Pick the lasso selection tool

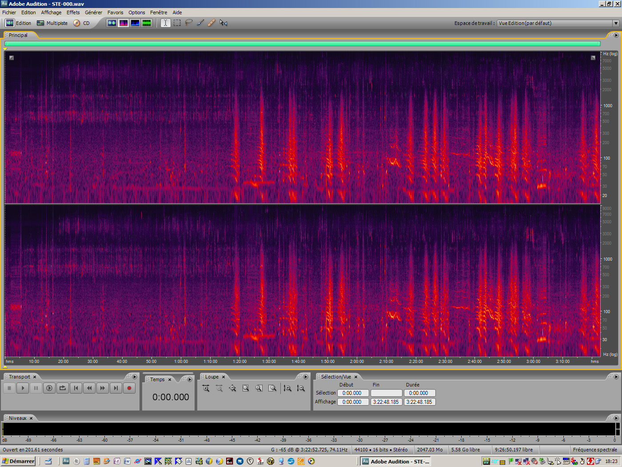(x=188, y=23)
